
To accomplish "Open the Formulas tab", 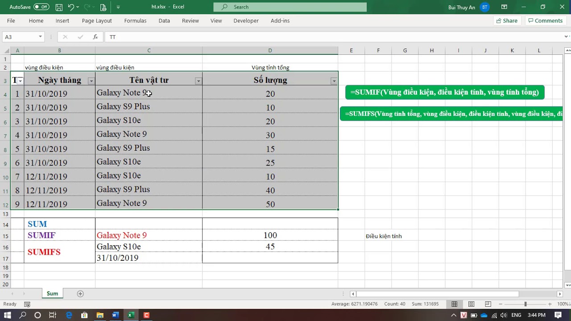I will point(135,21).
